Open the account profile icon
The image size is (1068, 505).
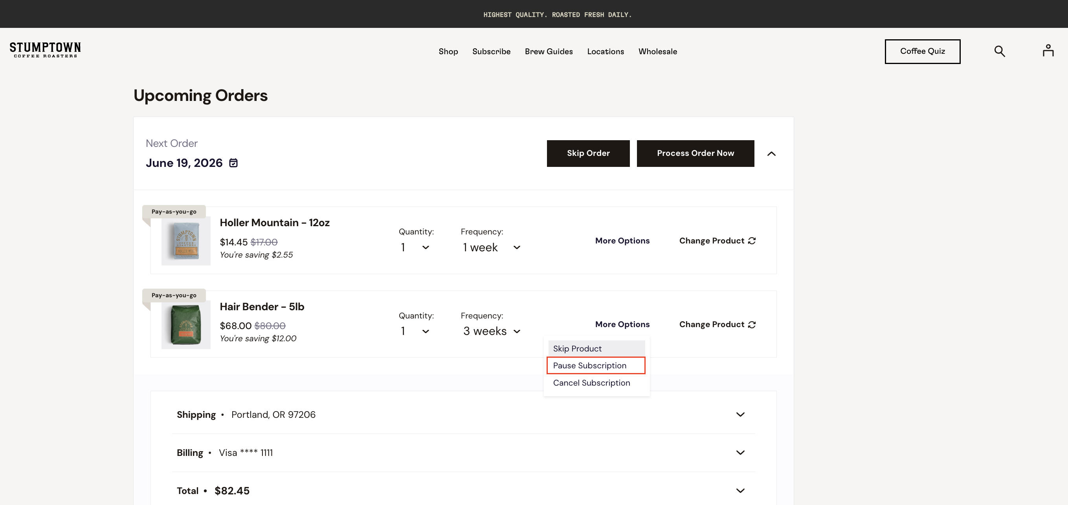(x=1048, y=51)
